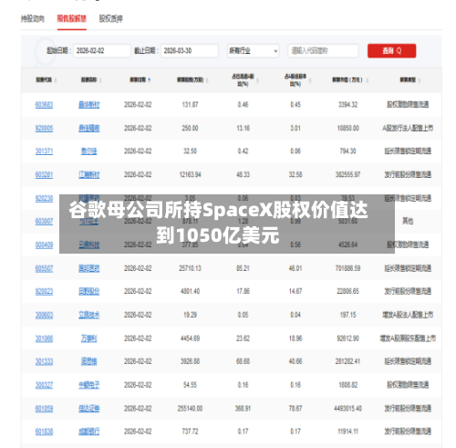
Task: Open stock name link in row 603281
Action: [89, 175]
